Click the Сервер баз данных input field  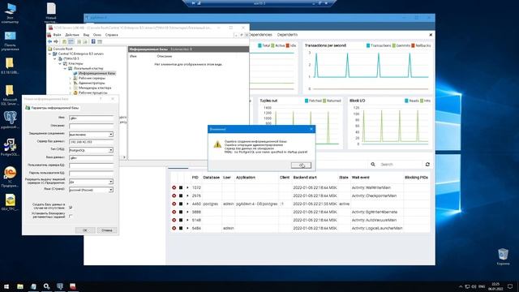91,142
